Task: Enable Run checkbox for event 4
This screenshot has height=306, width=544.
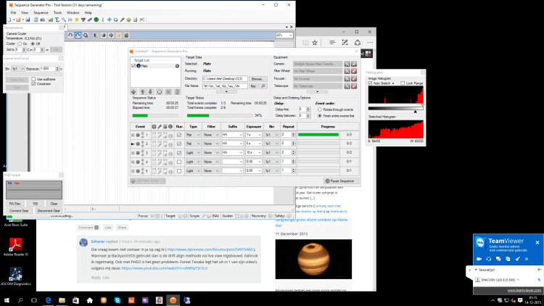Action: tap(179, 162)
